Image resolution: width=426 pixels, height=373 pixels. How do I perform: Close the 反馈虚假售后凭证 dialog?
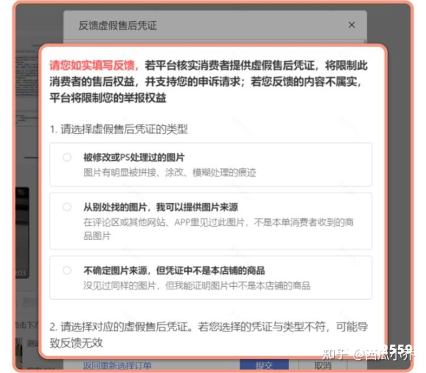(x=351, y=25)
